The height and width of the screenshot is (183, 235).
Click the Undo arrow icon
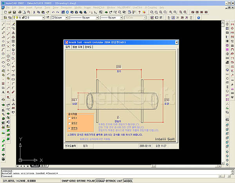point(53,12)
